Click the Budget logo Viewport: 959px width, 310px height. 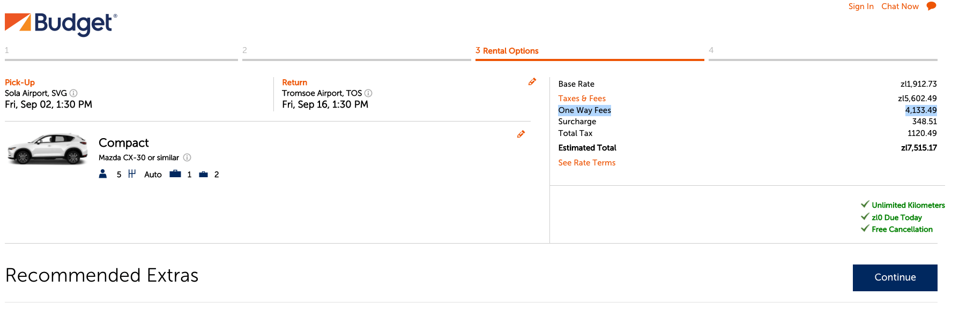[x=61, y=24]
